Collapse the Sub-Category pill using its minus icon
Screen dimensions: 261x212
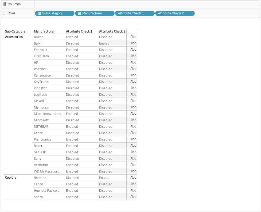coord(40,13)
